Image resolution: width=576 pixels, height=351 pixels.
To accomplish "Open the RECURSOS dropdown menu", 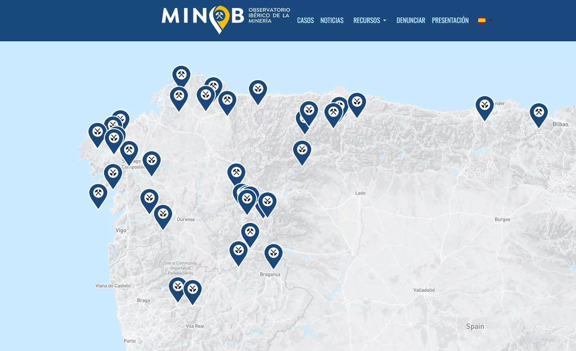I will click(370, 20).
